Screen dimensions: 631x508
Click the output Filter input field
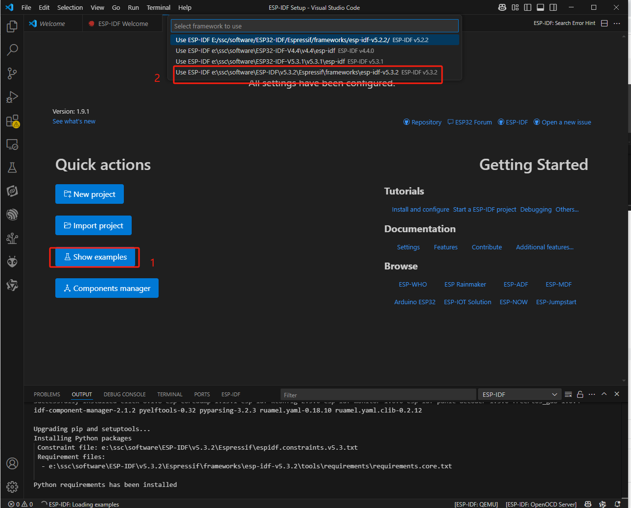[378, 395]
